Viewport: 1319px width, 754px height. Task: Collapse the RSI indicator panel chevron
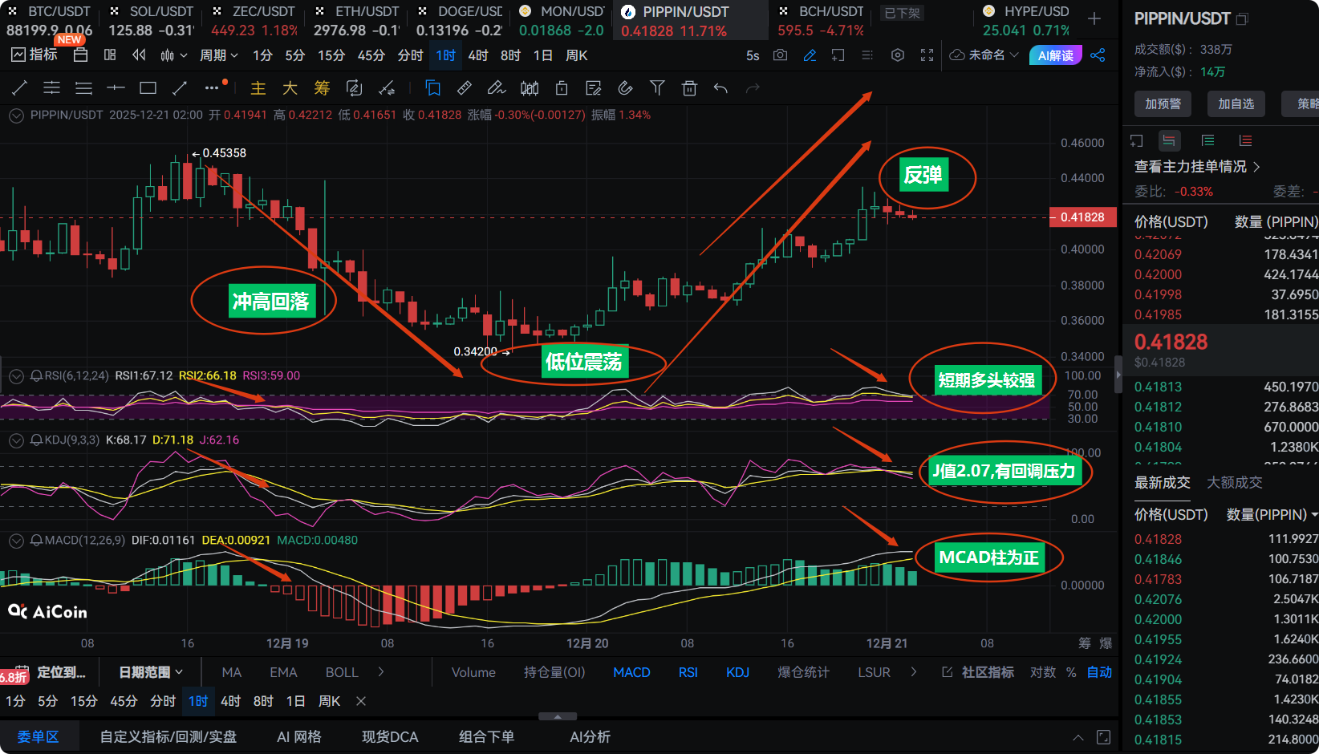(16, 375)
